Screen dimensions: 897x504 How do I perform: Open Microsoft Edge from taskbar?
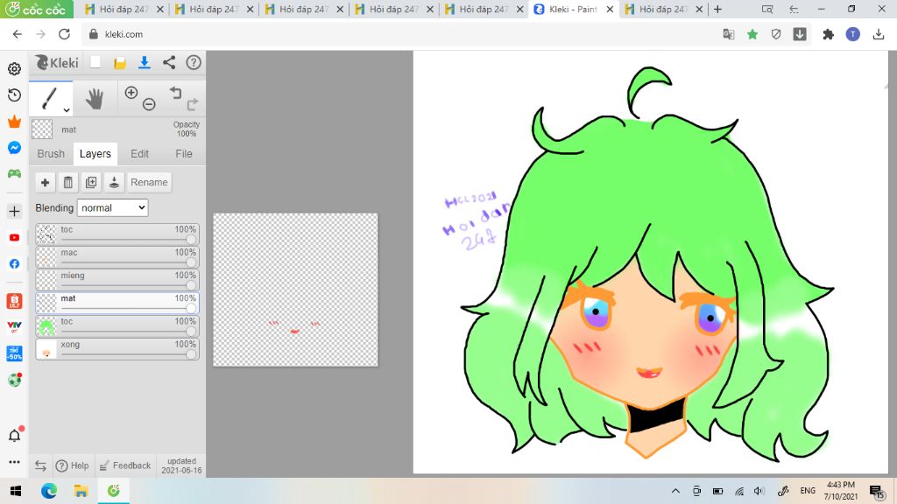tap(49, 491)
